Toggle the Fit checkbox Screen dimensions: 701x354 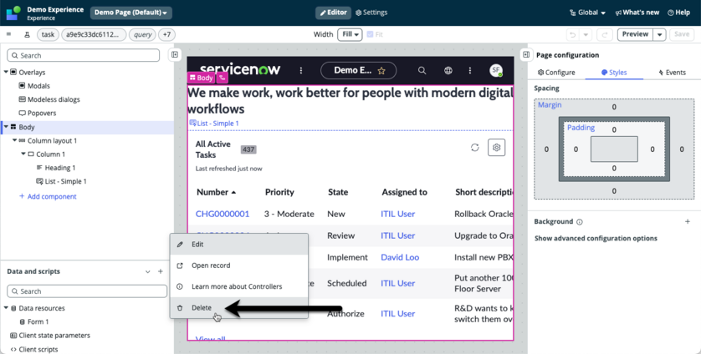coord(370,34)
